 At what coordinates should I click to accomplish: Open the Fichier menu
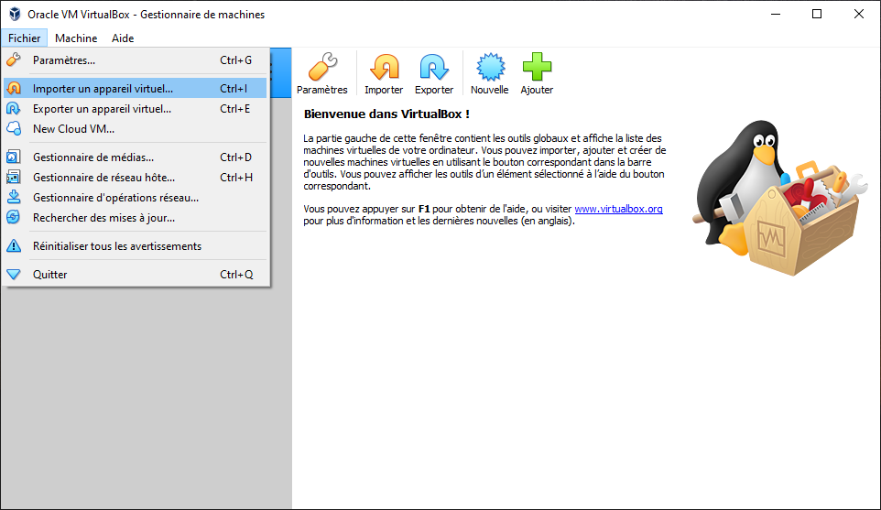tap(24, 38)
